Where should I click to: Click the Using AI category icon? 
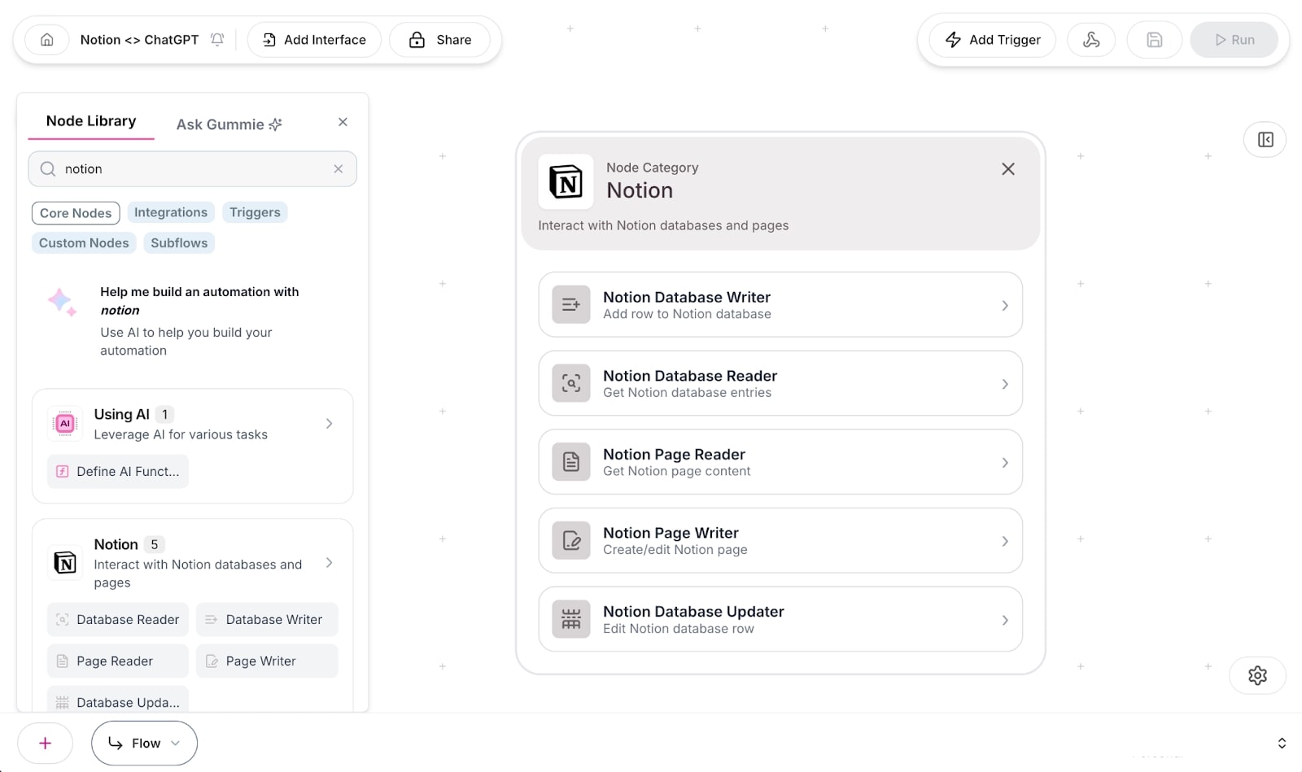coord(65,424)
